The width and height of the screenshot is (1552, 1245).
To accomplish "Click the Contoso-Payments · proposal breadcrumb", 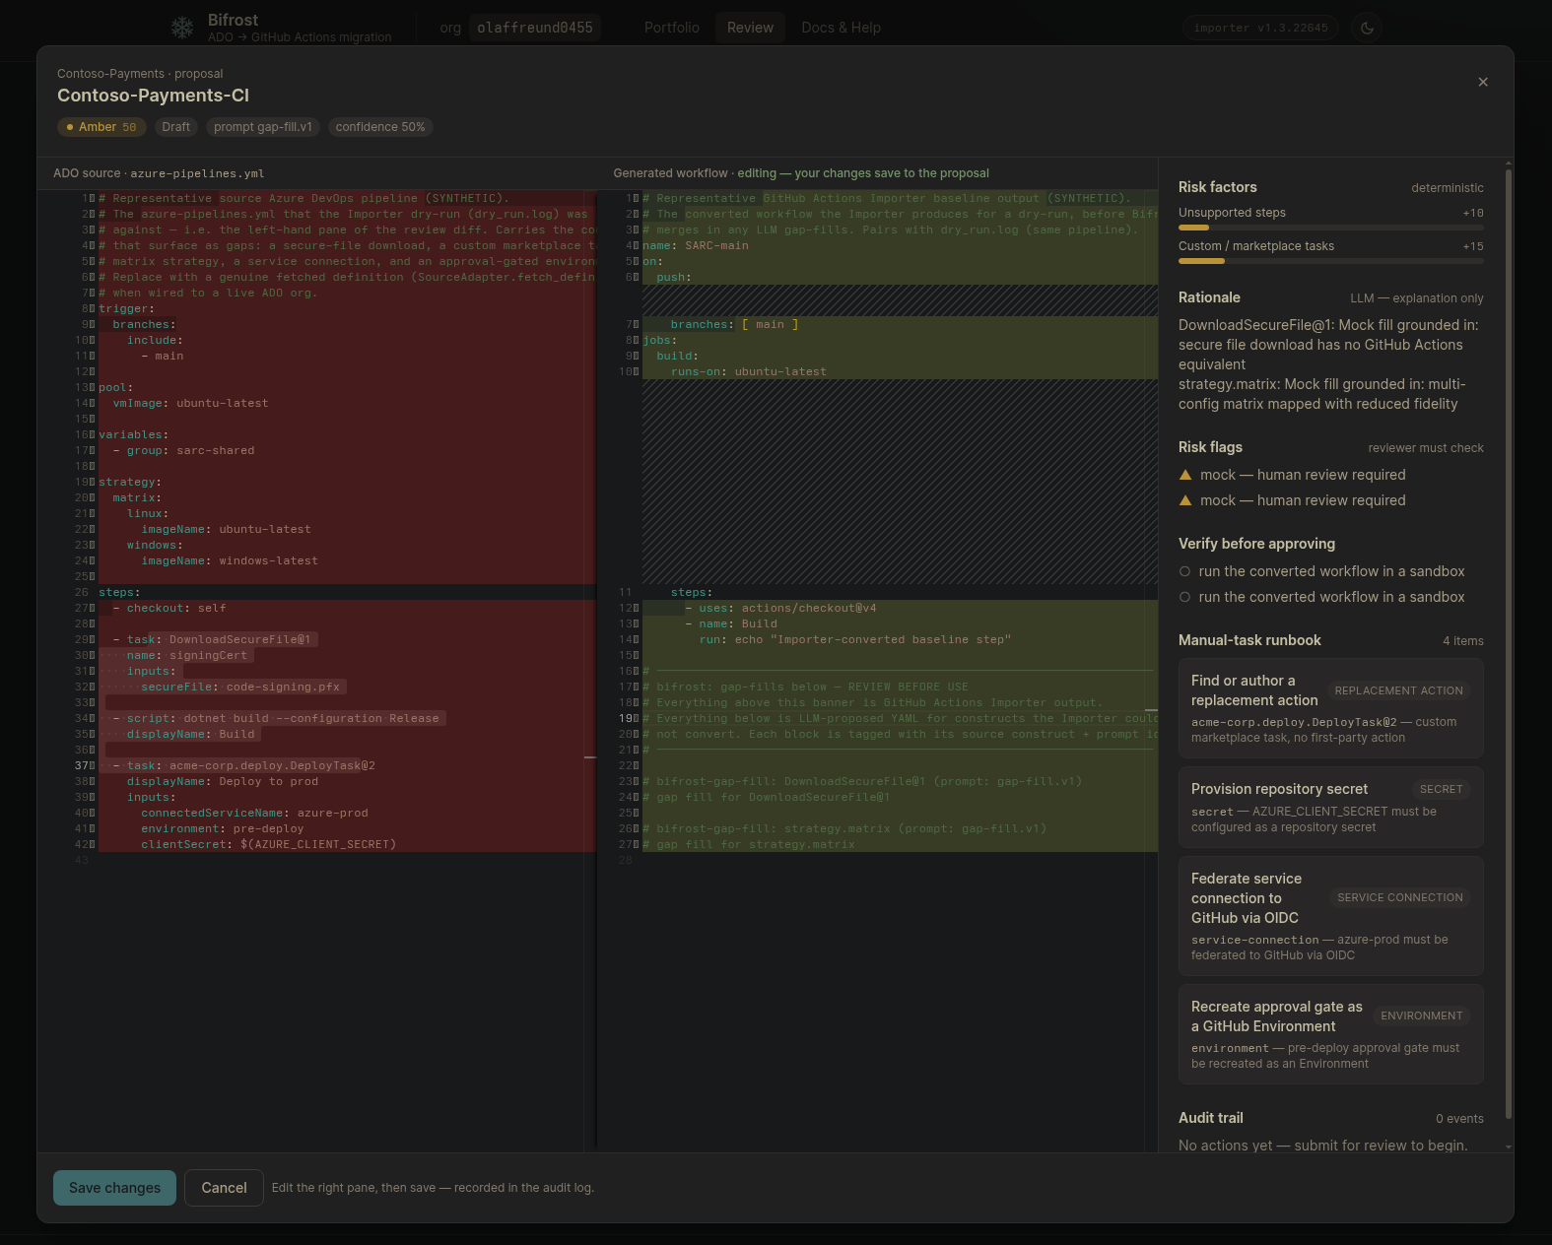I will coord(140,74).
